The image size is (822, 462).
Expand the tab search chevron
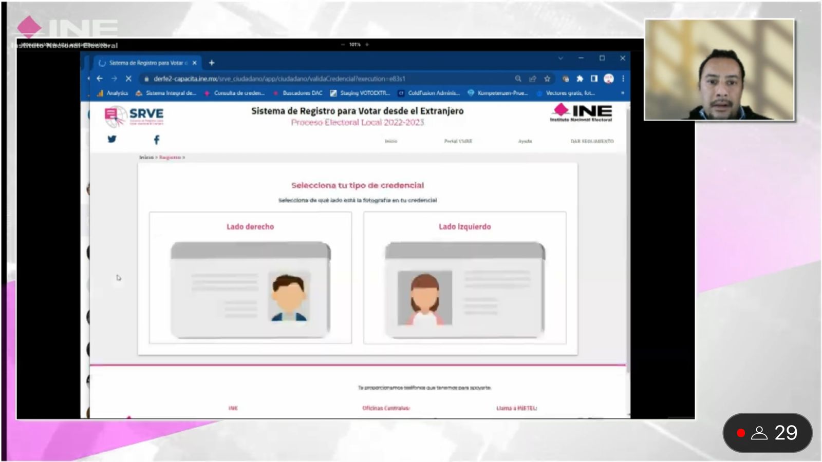click(x=561, y=59)
